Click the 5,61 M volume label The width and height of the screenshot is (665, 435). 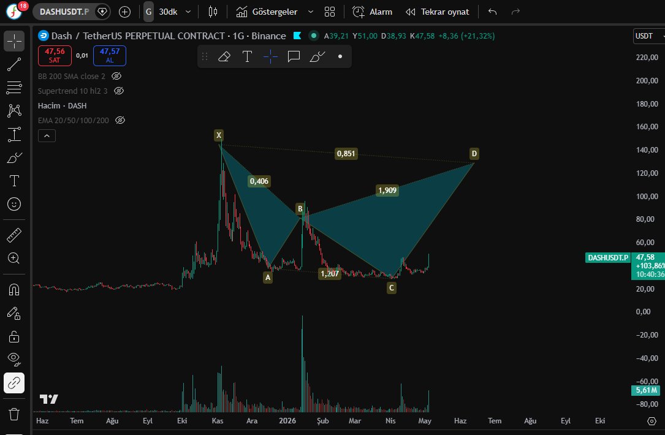click(647, 390)
